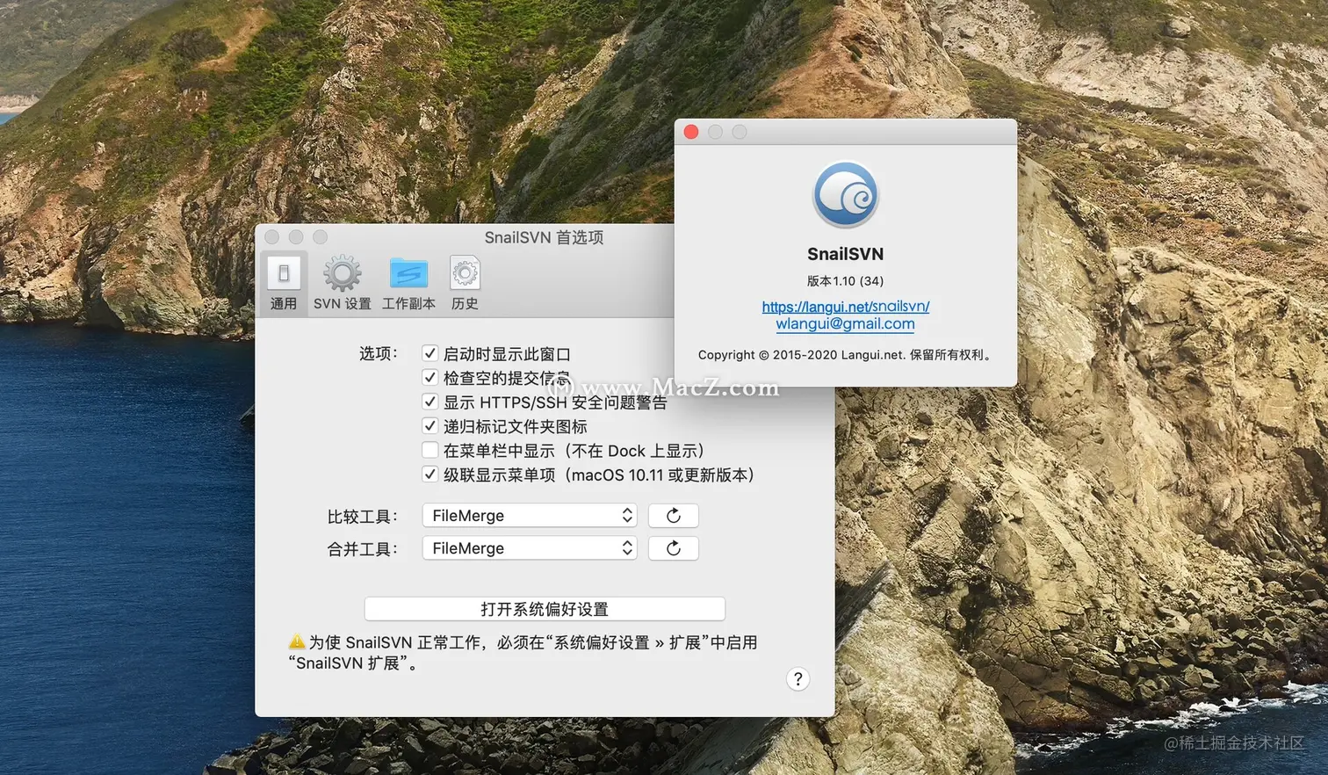Reset the 比较工具 with the refresh icon
The image size is (1328, 775).
click(674, 516)
